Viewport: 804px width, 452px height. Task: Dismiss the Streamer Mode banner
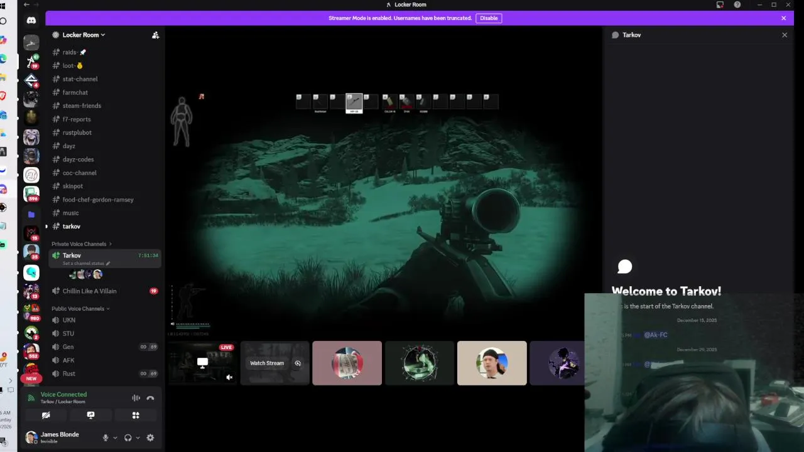784,18
